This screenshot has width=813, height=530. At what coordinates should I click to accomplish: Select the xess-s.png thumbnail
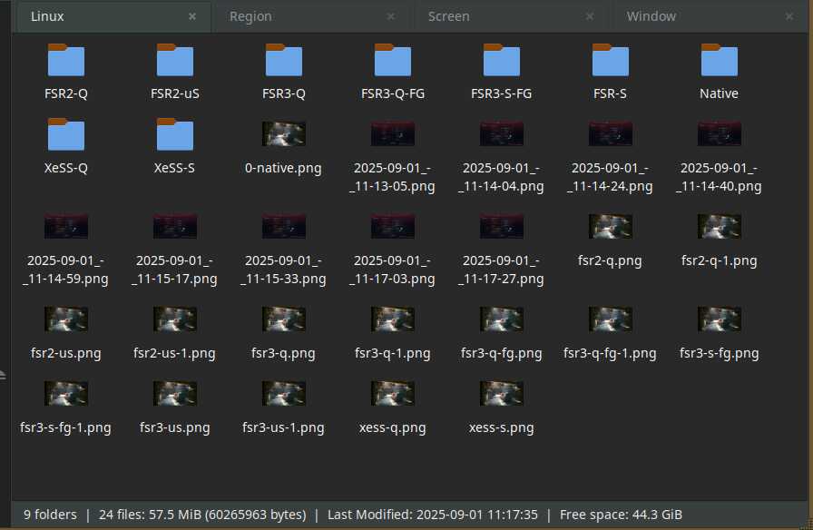pos(502,393)
